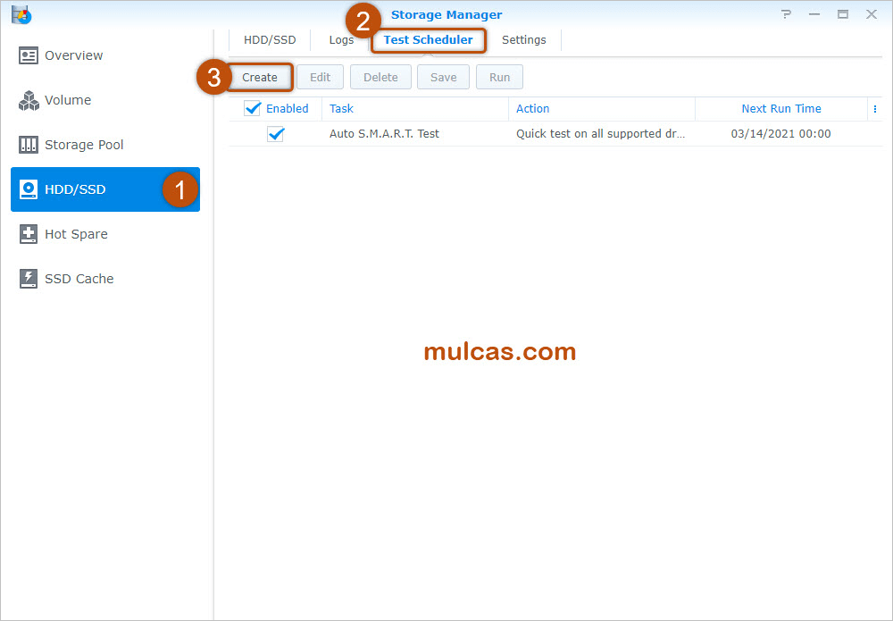The width and height of the screenshot is (893, 621).
Task: Click the Run button
Action: (x=499, y=78)
